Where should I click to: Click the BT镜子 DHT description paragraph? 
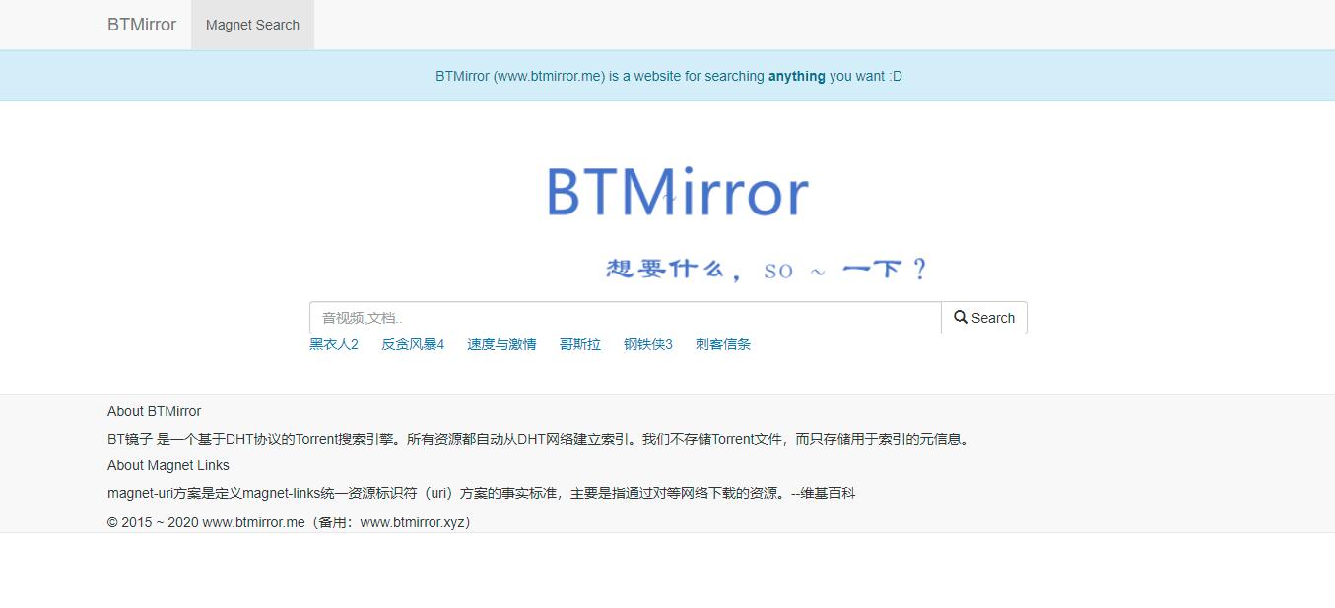pos(540,439)
